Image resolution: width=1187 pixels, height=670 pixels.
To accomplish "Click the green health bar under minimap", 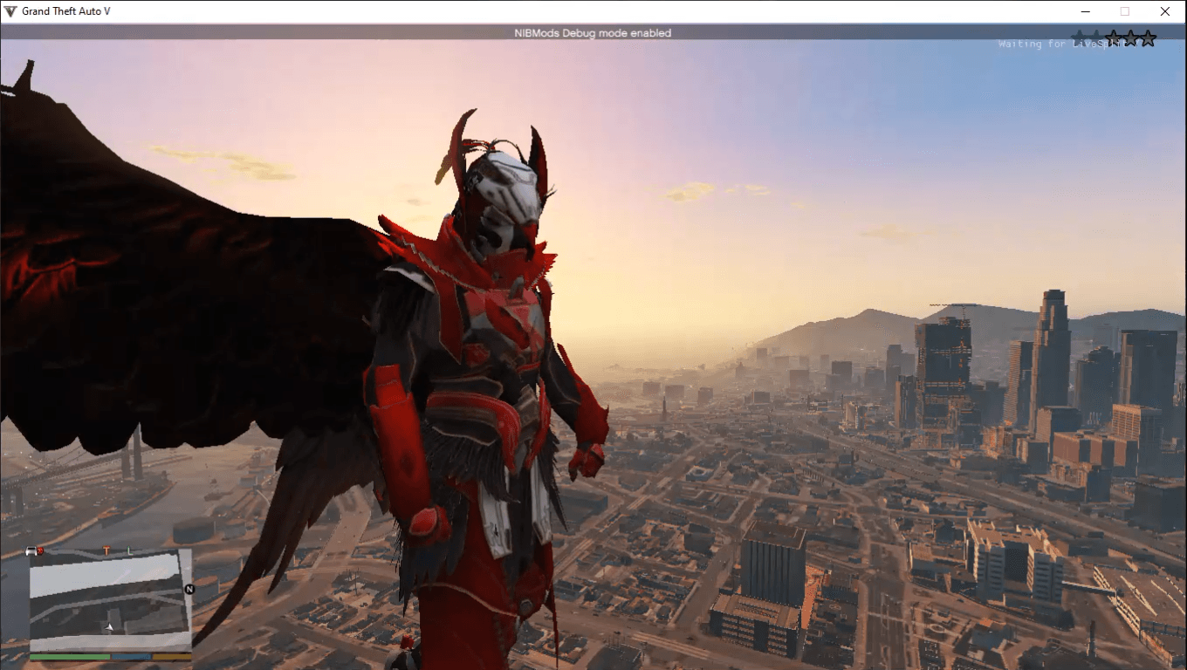I will pyautogui.click(x=70, y=657).
